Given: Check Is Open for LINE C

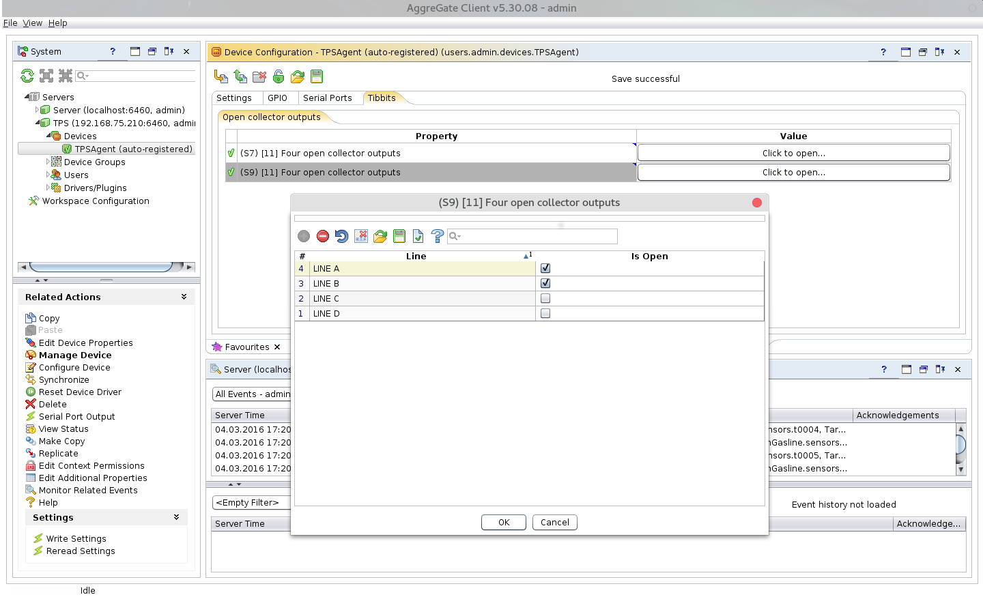Looking at the screenshot, I should [545, 298].
